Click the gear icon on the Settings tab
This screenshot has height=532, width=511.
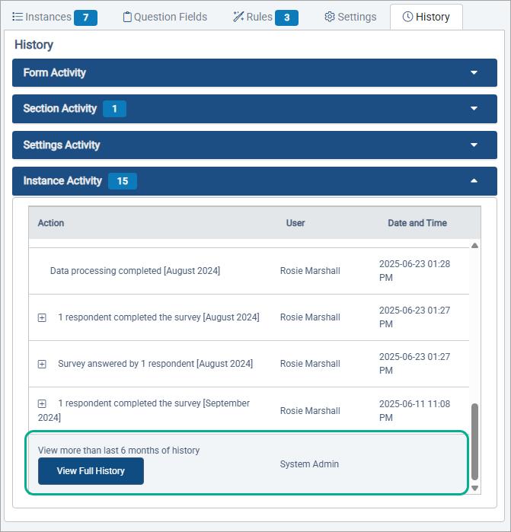point(330,17)
